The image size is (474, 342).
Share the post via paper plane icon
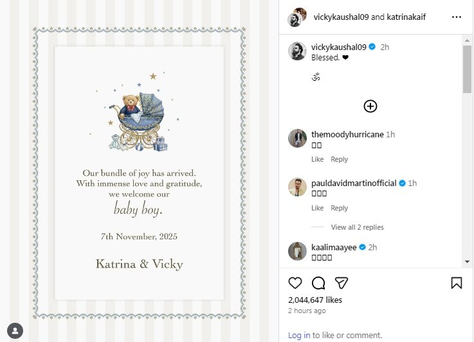click(342, 283)
